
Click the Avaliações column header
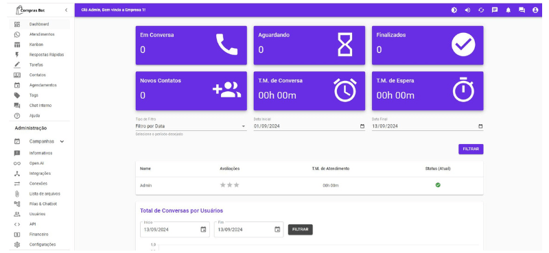pyautogui.click(x=230, y=169)
